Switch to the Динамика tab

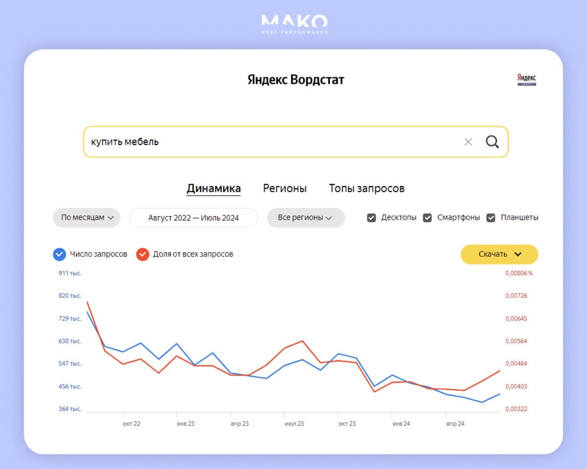click(213, 188)
